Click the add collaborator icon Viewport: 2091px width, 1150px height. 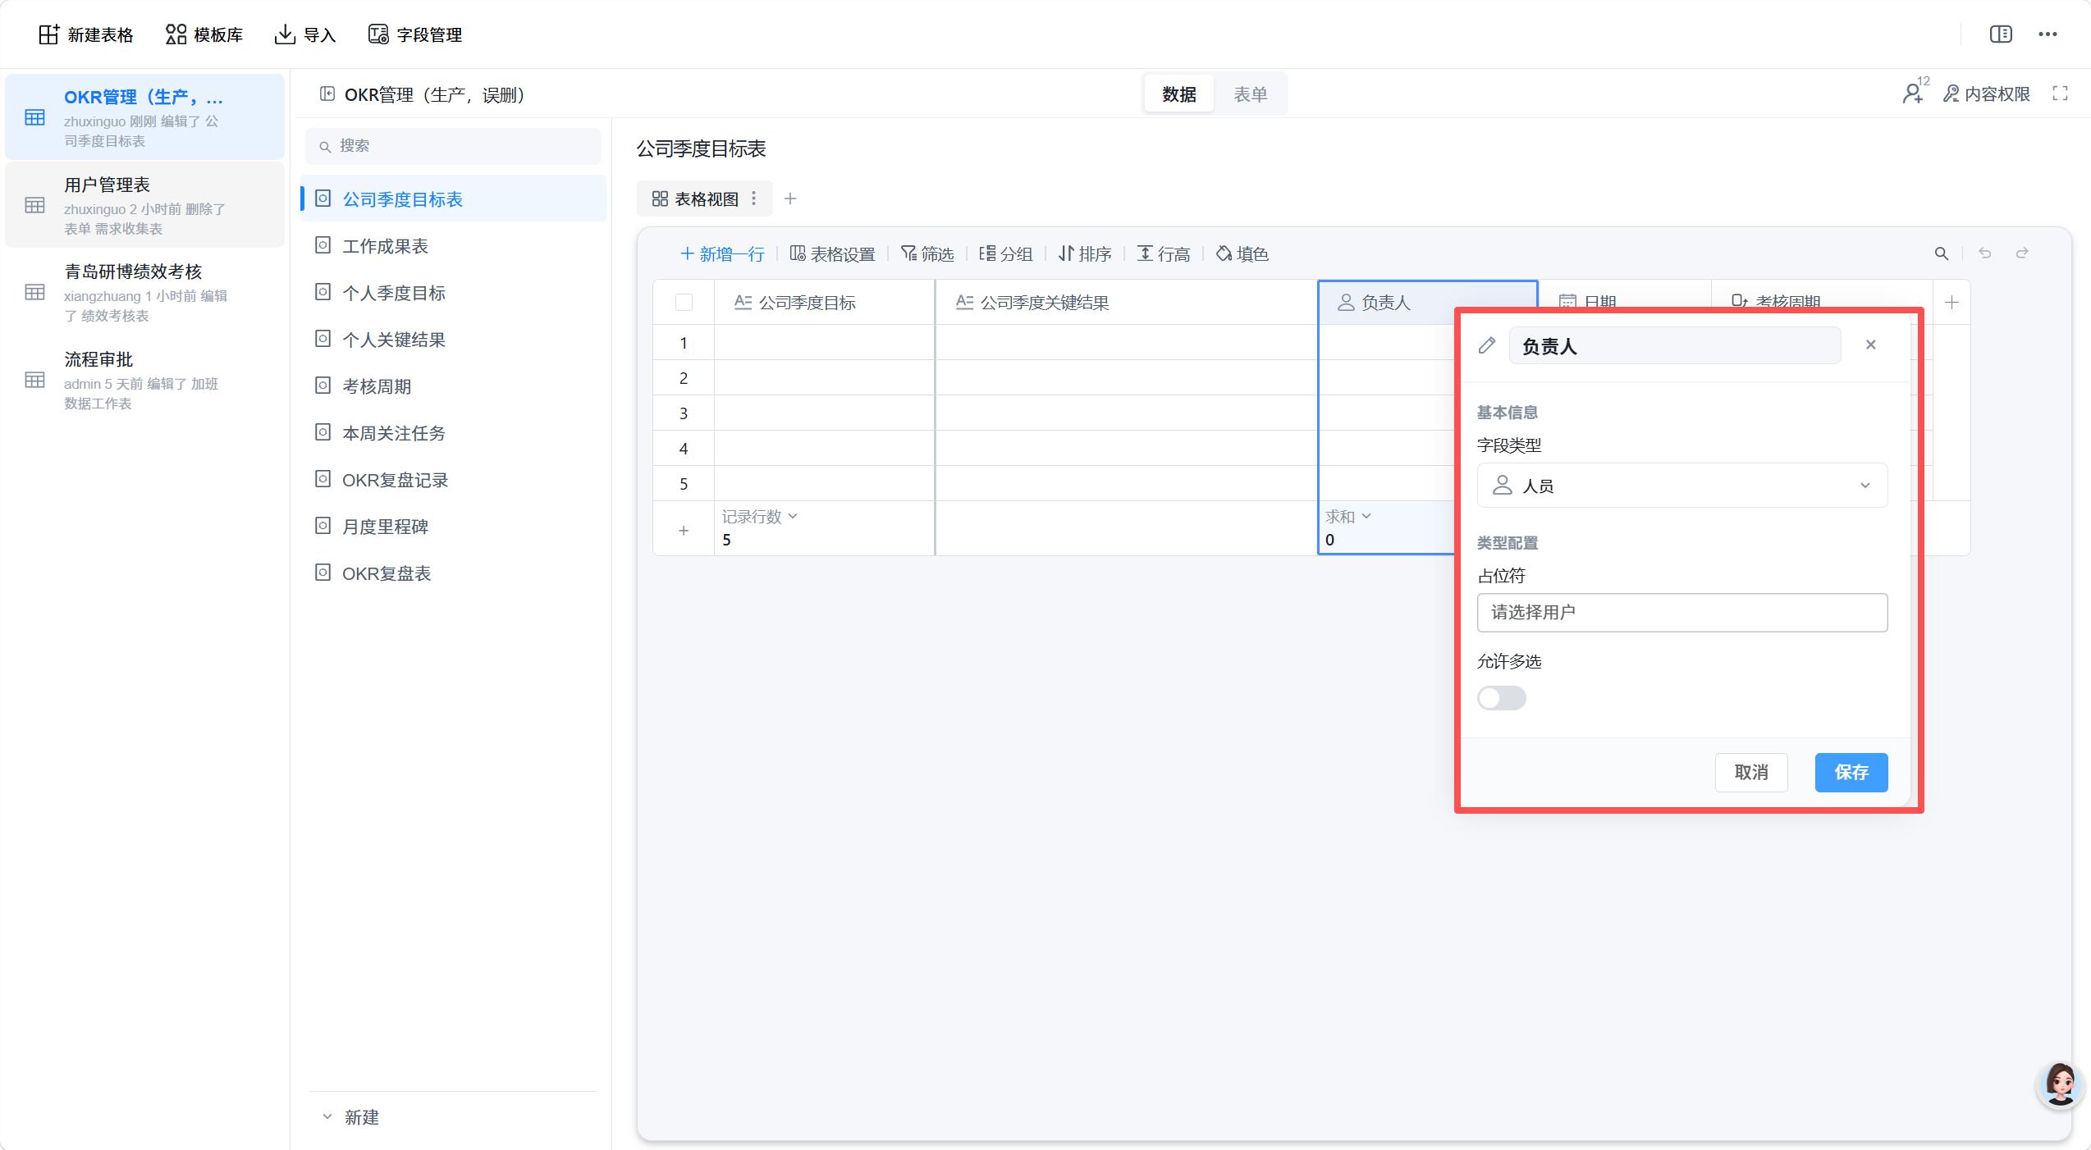click(1914, 93)
